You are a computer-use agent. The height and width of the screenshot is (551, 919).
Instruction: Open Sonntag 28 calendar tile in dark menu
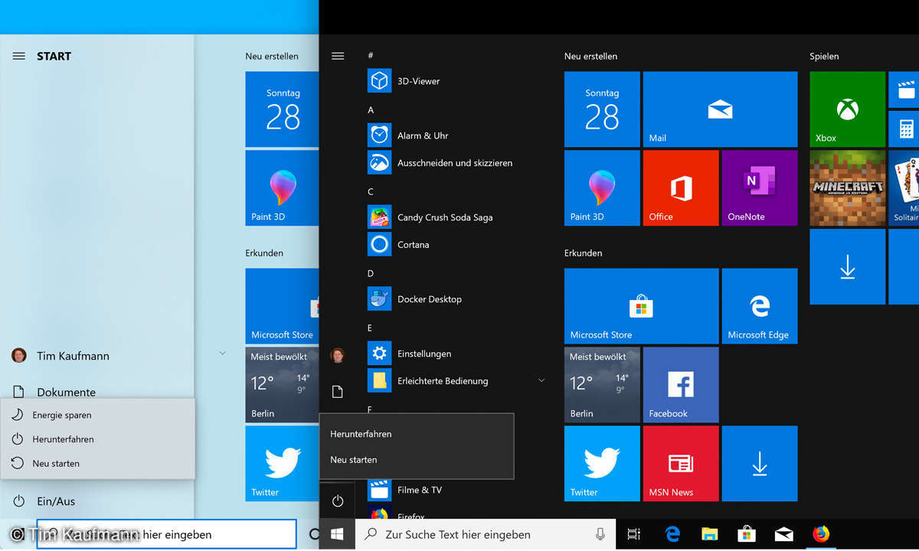602,109
